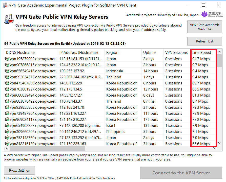The height and width of the screenshot is (182, 226).
Task: Click server icon for vpn969024118.opengw.net
Action: point(7,119)
